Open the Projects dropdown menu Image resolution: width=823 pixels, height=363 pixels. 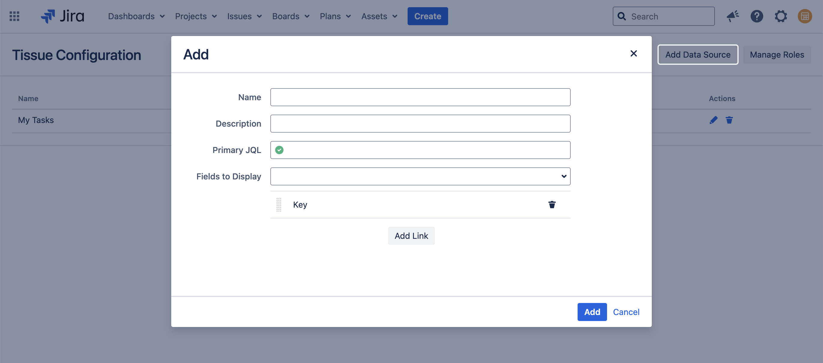[x=196, y=16]
